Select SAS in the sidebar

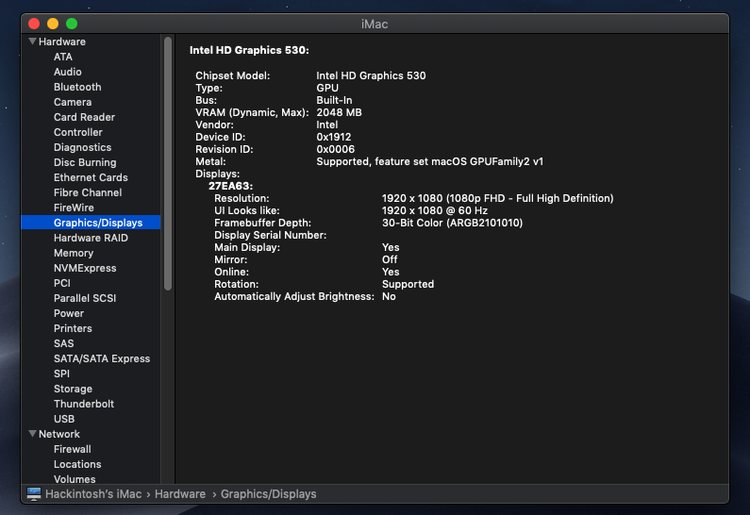coord(63,343)
